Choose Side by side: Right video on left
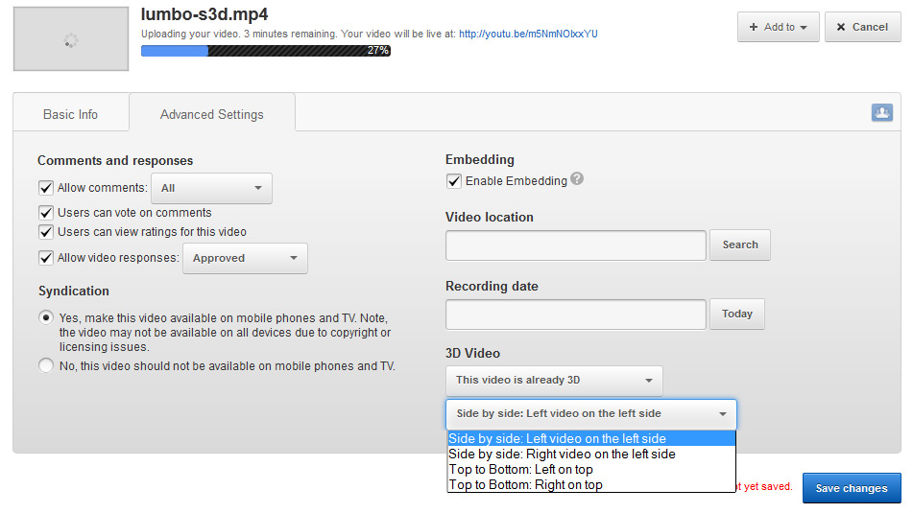This screenshot has width=913, height=513. [x=591, y=455]
